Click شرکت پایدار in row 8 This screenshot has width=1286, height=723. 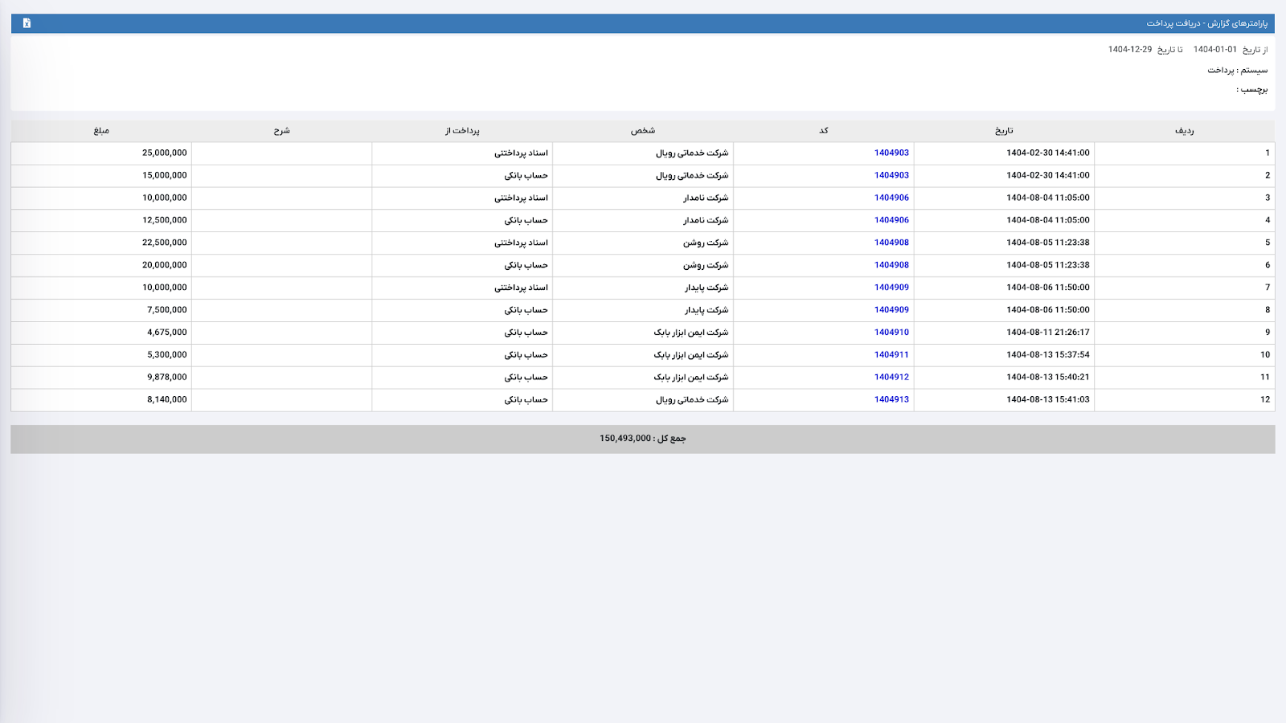tap(706, 310)
